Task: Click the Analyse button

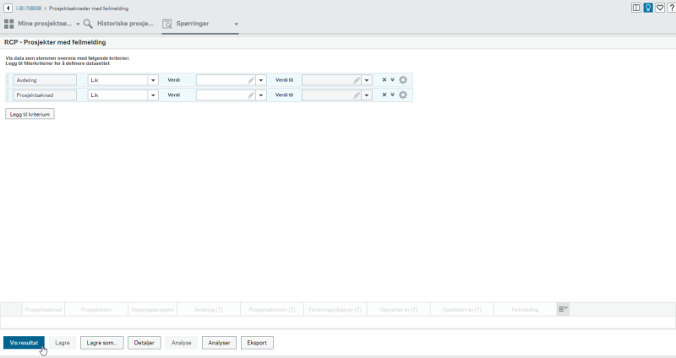Action: [x=181, y=343]
